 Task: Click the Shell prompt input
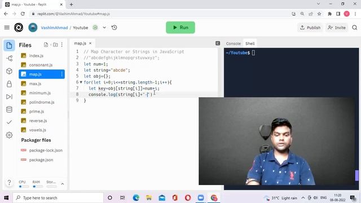tap(253, 52)
